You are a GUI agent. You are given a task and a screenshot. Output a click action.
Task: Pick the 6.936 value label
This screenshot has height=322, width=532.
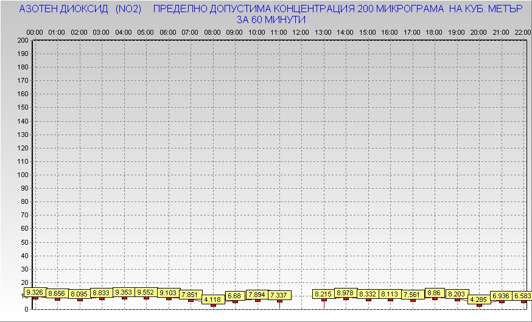point(501,296)
